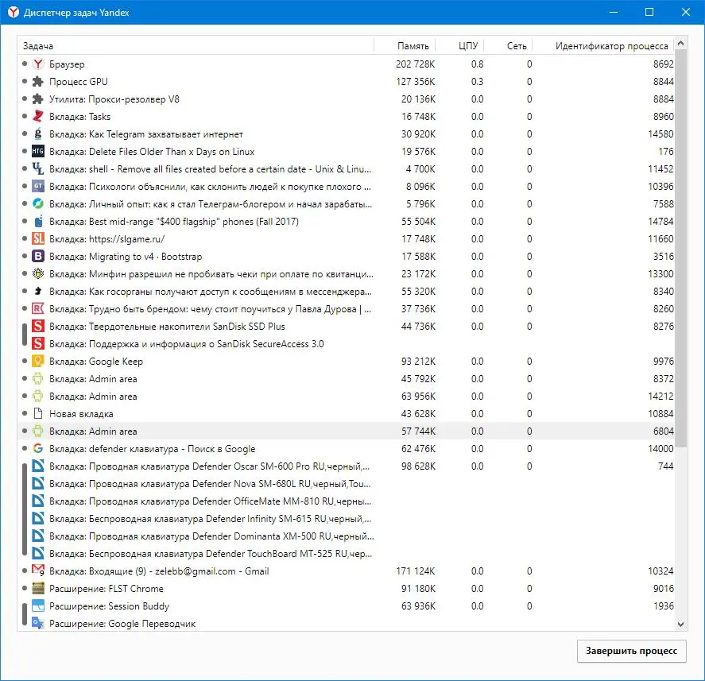This screenshot has height=681, width=705.
Task: Click the blank page icon of Новая вкладка
Action: pos(38,414)
